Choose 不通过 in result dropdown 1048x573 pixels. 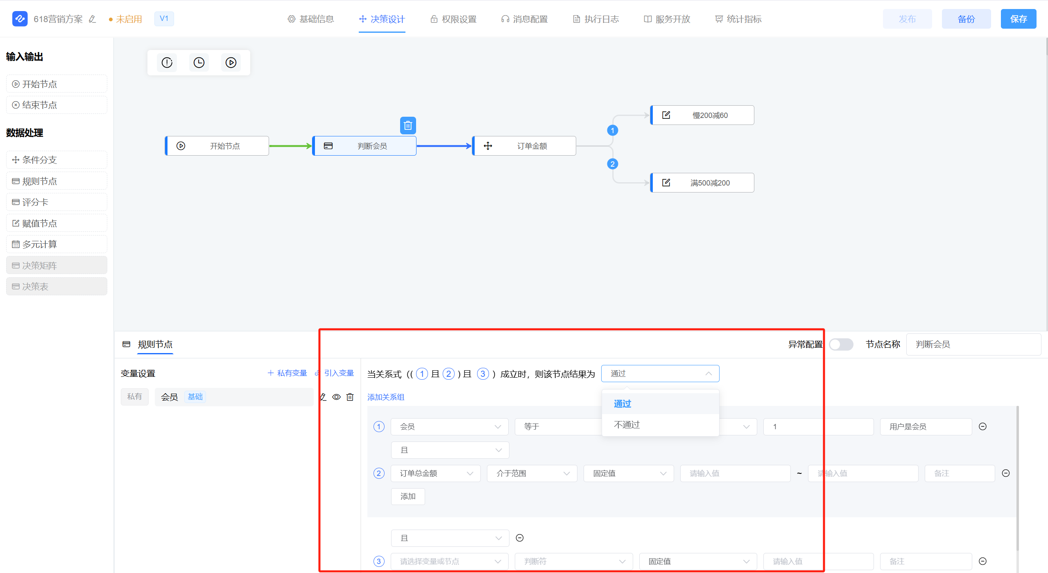point(627,425)
